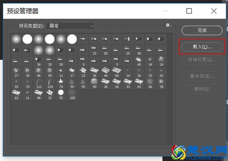The height and width of the screenshot is (161, 228).
Task: Choose the textured brush sized 100
Action: 72,95
